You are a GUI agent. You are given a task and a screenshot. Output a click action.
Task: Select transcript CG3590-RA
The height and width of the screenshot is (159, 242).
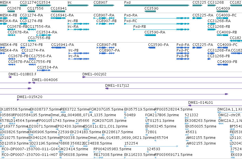(155, 32)
